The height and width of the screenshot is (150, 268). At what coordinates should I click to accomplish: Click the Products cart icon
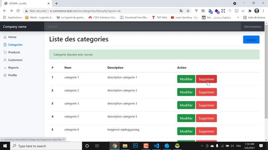5,52
